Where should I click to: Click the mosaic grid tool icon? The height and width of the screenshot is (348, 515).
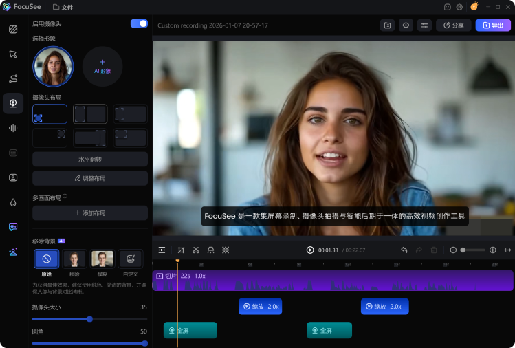click(x=226, y=250)
